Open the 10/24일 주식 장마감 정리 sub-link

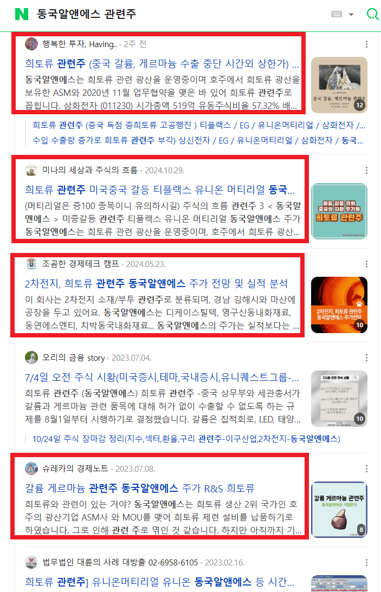[186, 439]
